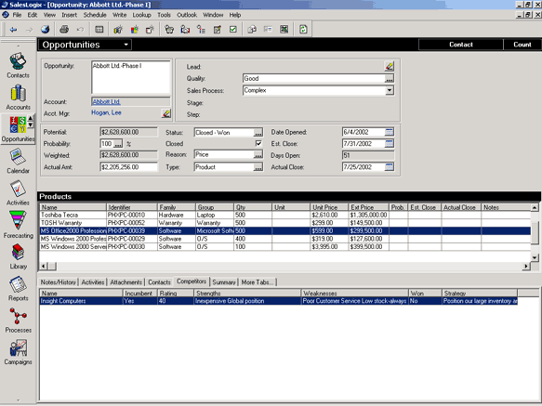This screenshot has height=406, width=542.
Task: Sort competitors by Rating column
Action: tap(176, 293)
